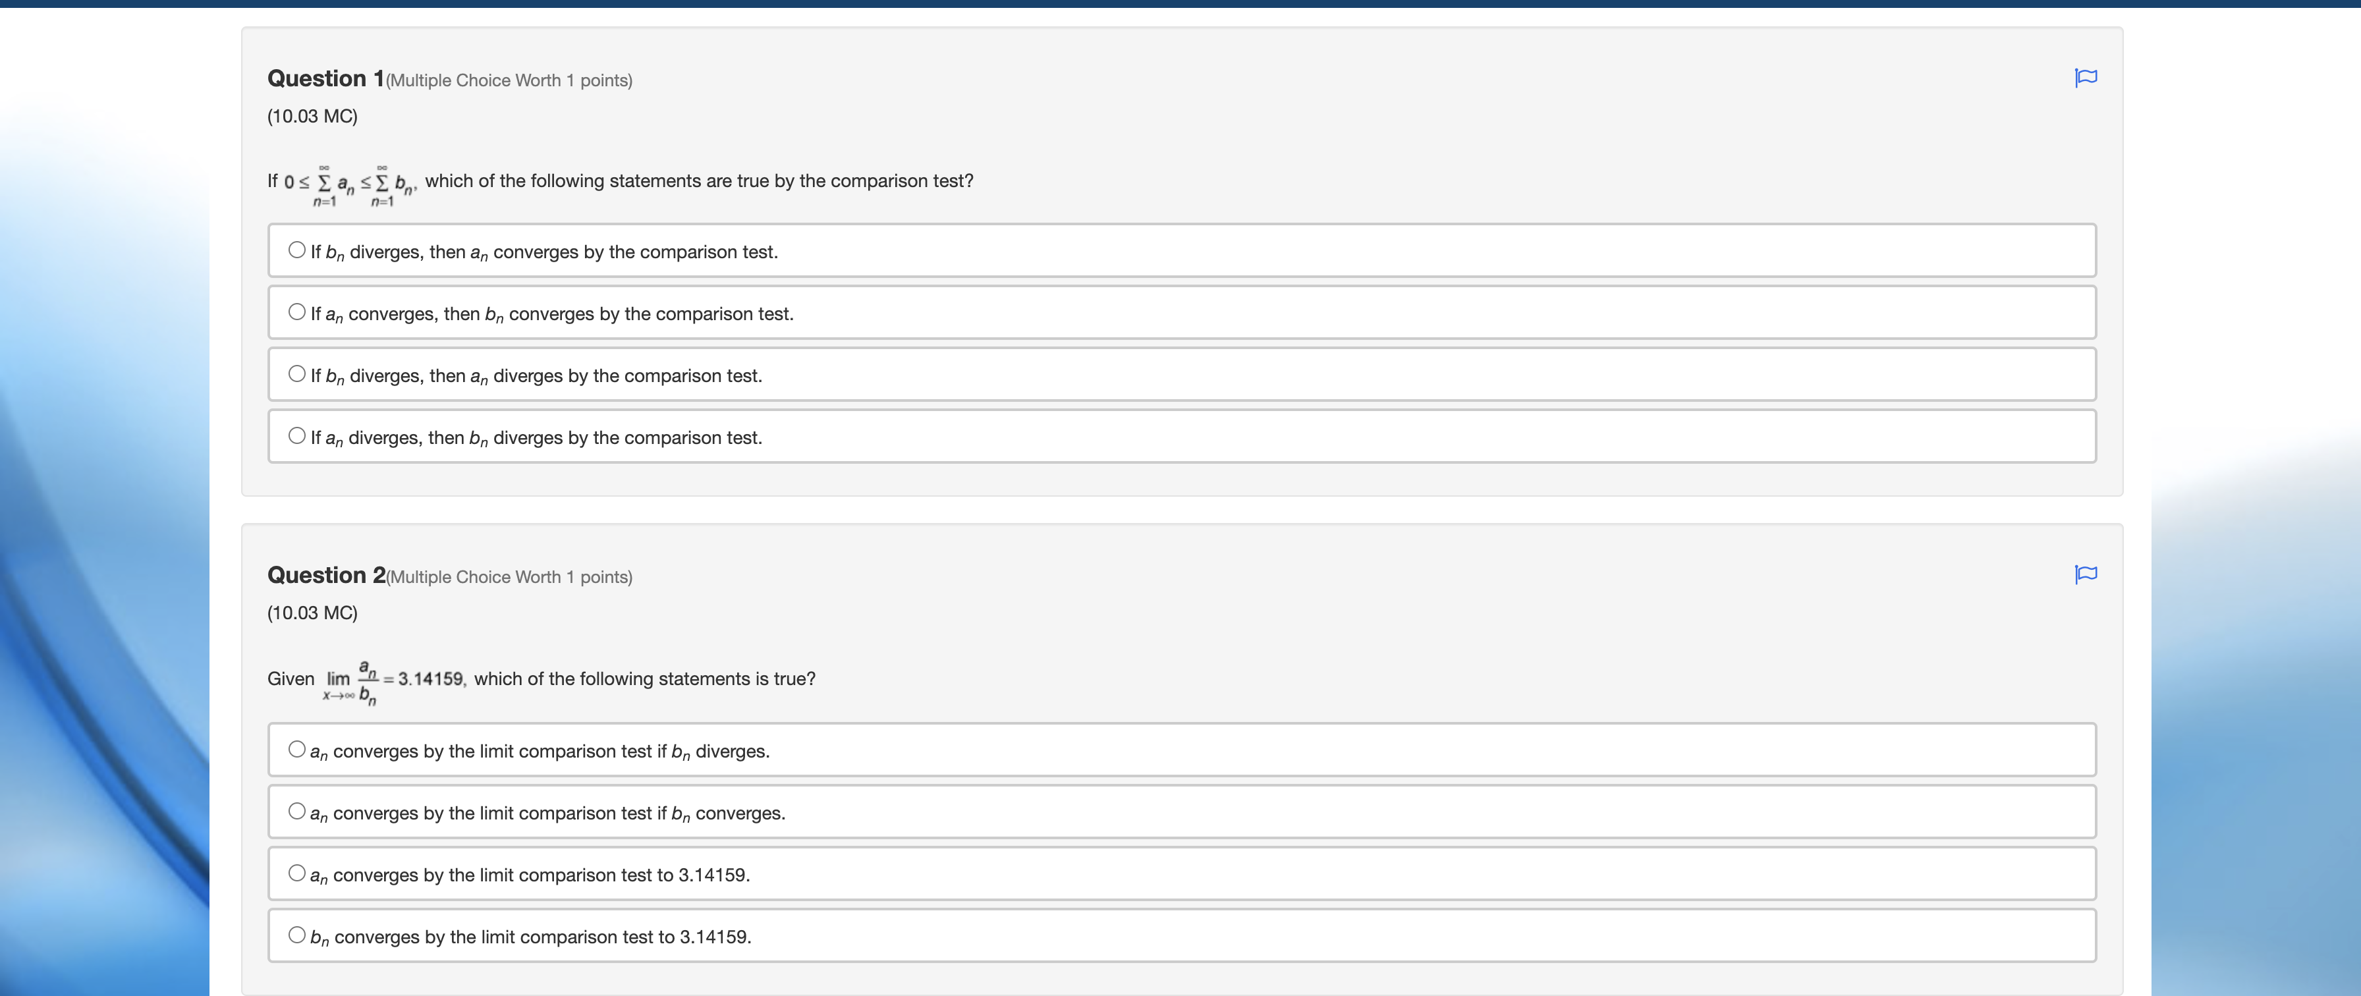Click (10.03 MC) label under Question 2
The image size is (2361, 996).
point(312,613)
